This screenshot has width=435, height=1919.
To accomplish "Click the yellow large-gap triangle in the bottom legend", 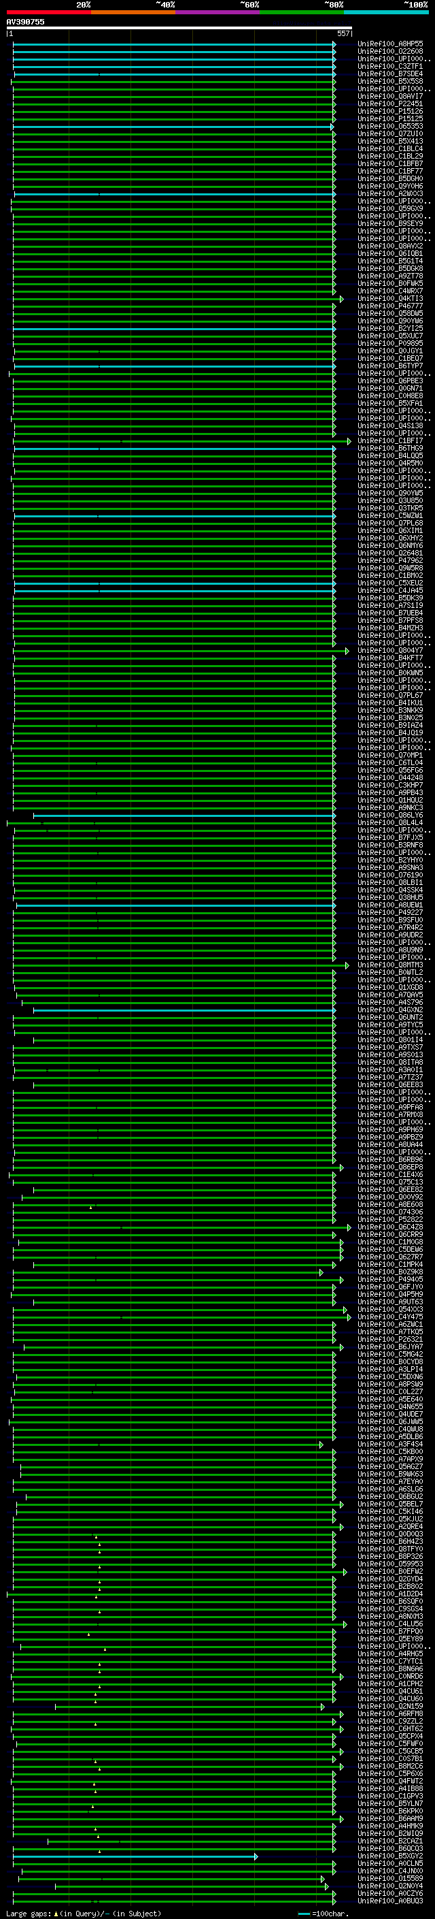I will (x=56, y=1914).
